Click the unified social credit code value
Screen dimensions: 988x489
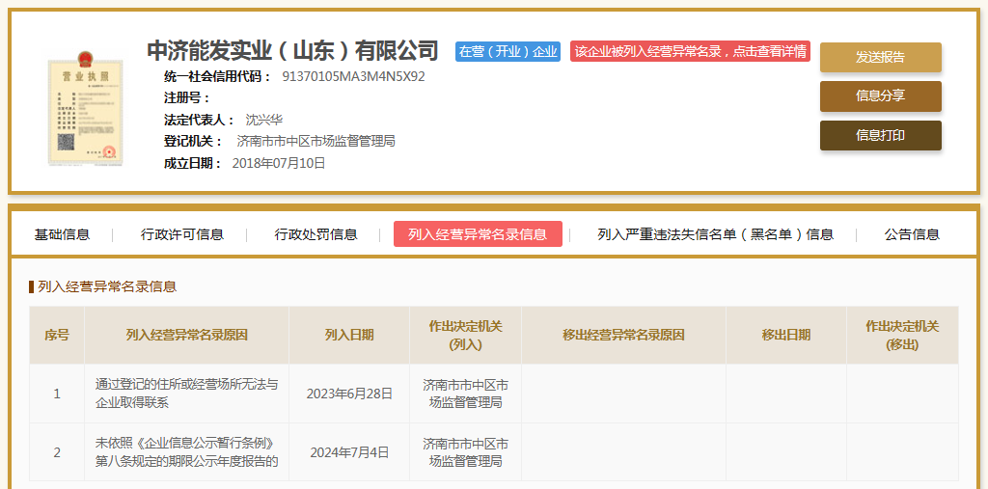coord(353,76)
